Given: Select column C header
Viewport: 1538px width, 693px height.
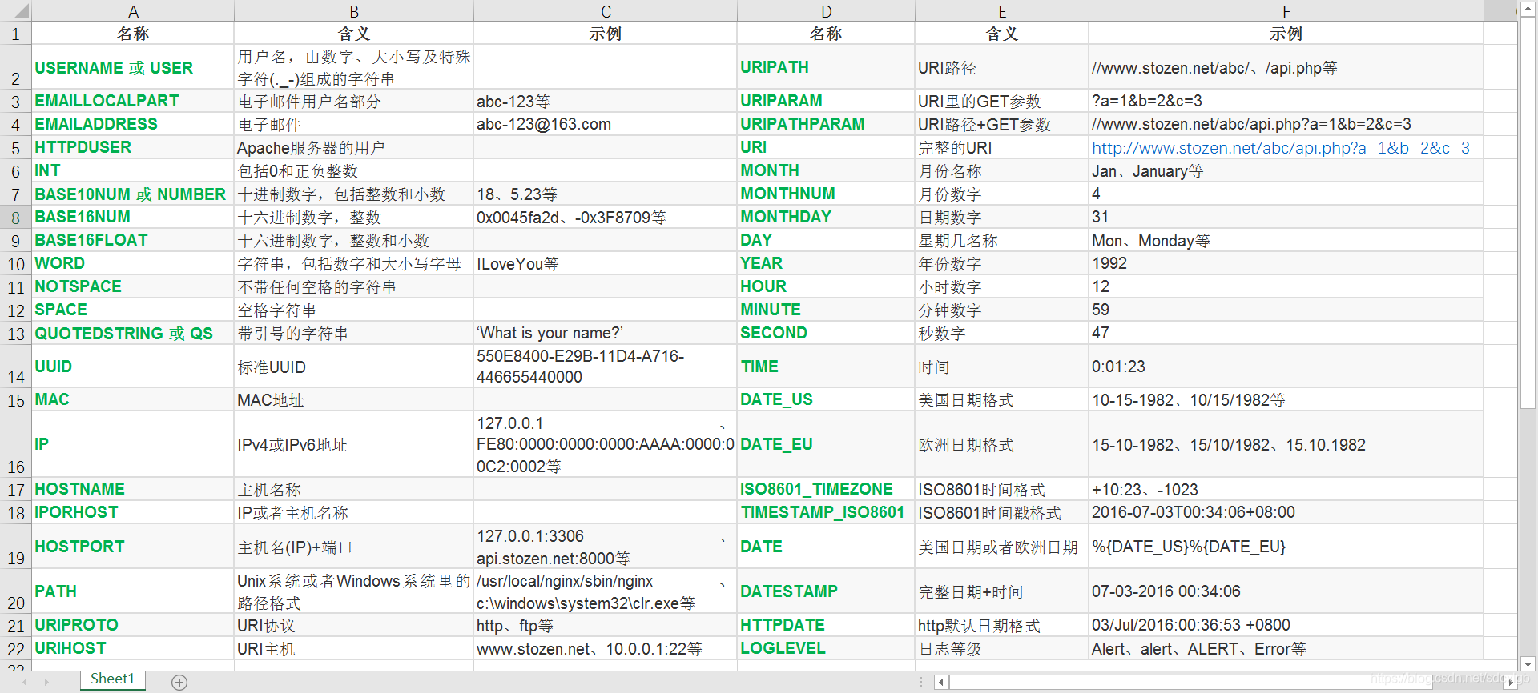Looking at the screenshot, I should [x=606, y=11].
